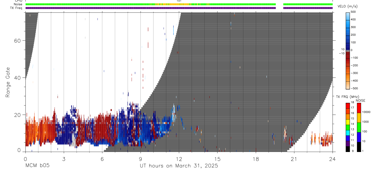Click the colorbar '-100' value label
Viewport: 374px width, 172px height.
354,58
